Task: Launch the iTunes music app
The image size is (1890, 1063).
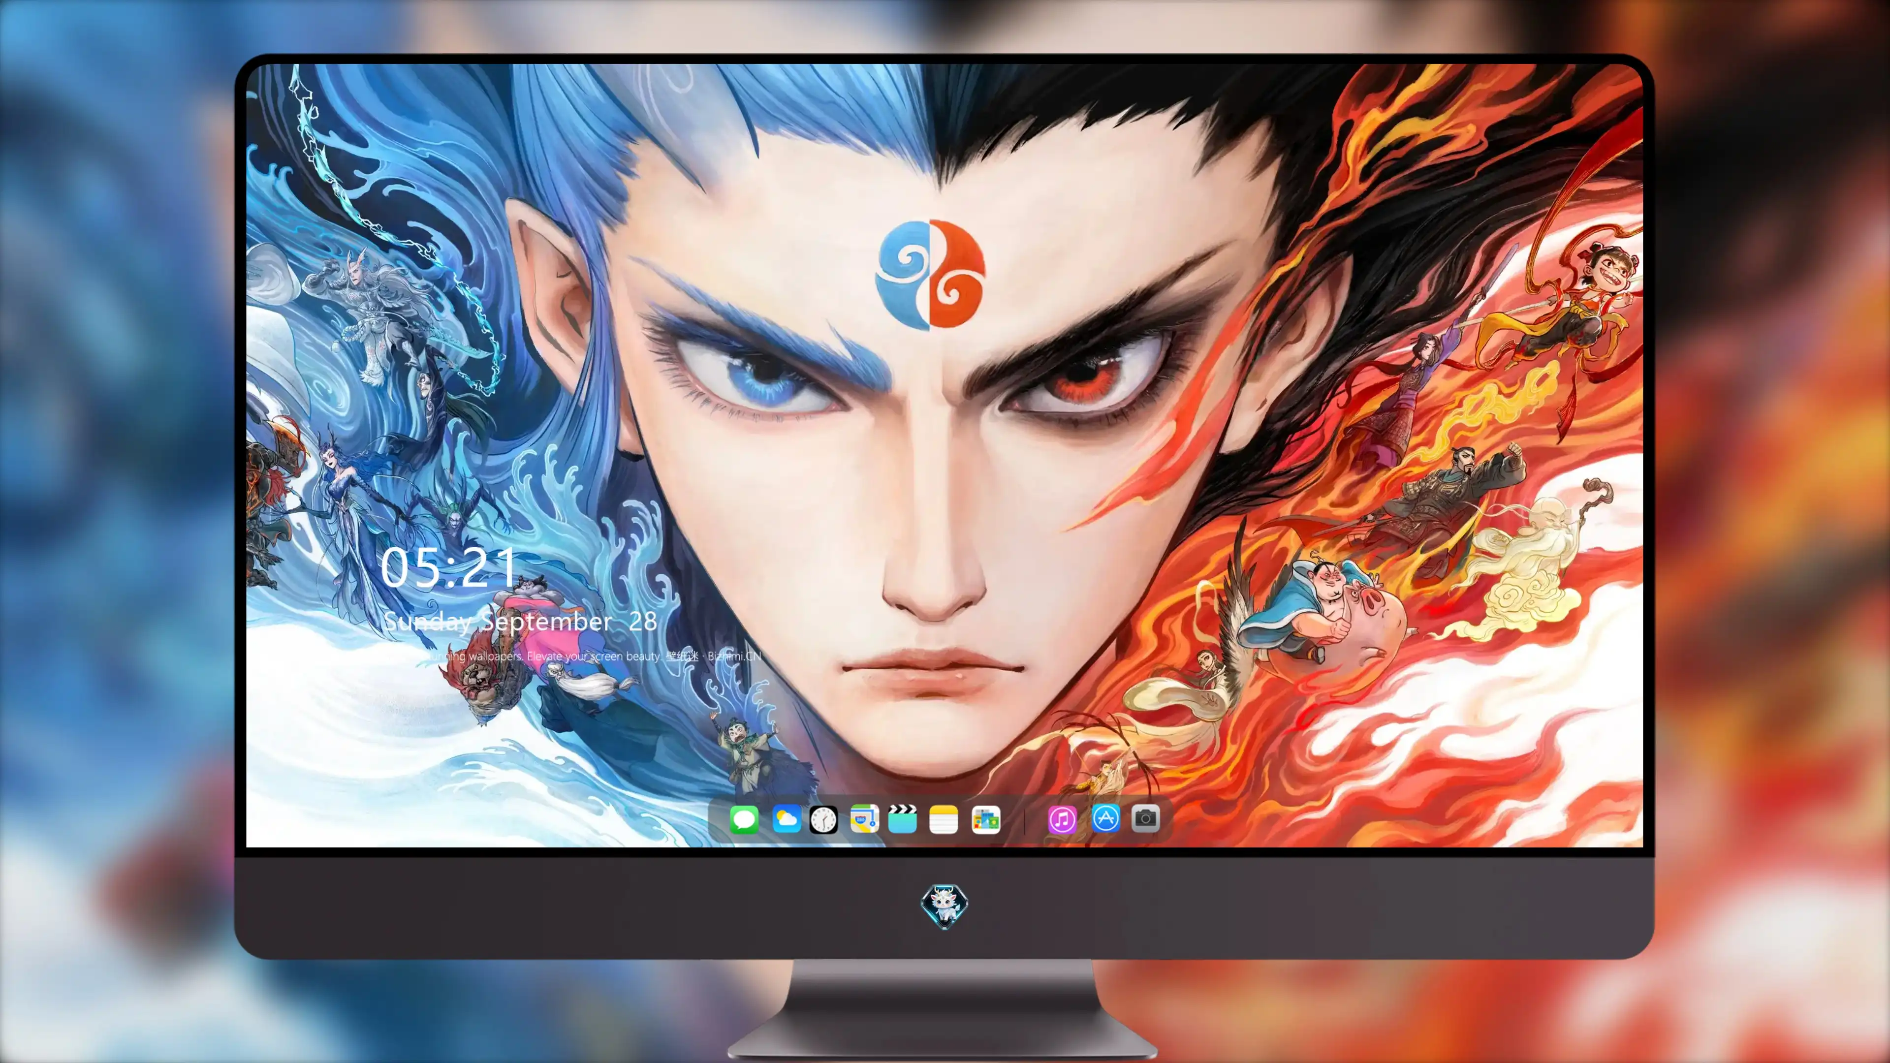Action: 1063,819
